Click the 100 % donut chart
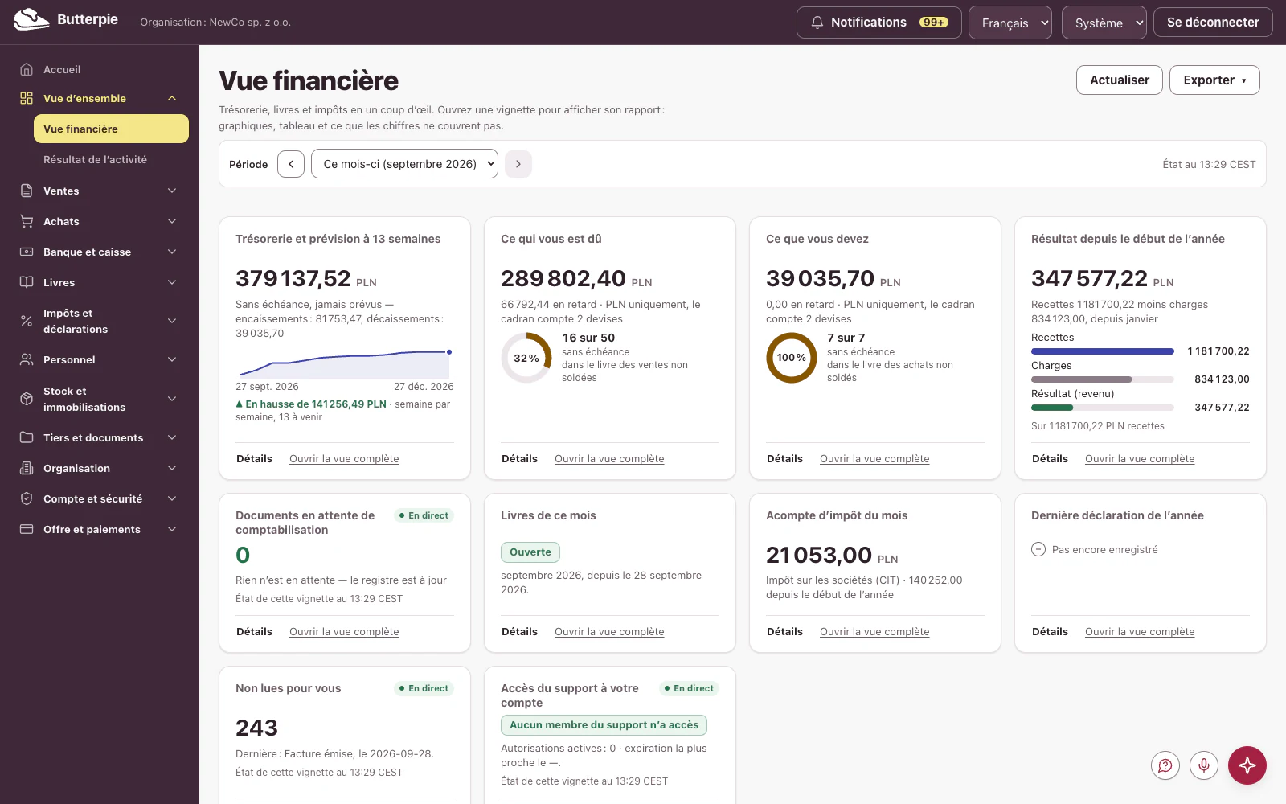Viewport: 1286px width, 804px height. (792, 358)
